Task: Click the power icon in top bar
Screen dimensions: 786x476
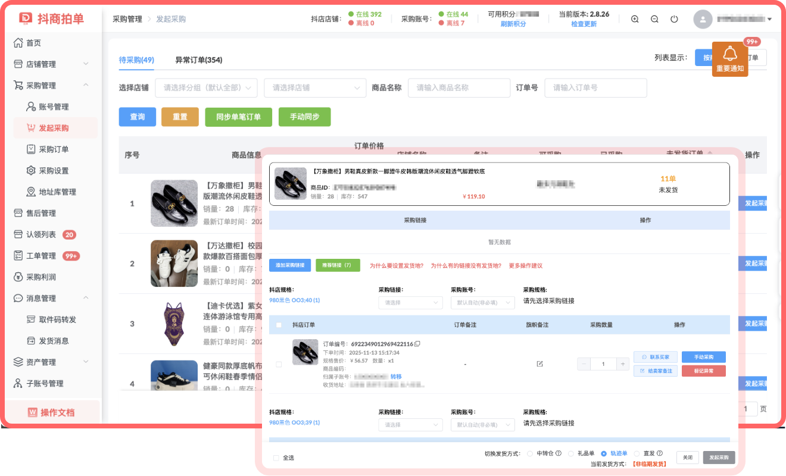Action: 674,19
